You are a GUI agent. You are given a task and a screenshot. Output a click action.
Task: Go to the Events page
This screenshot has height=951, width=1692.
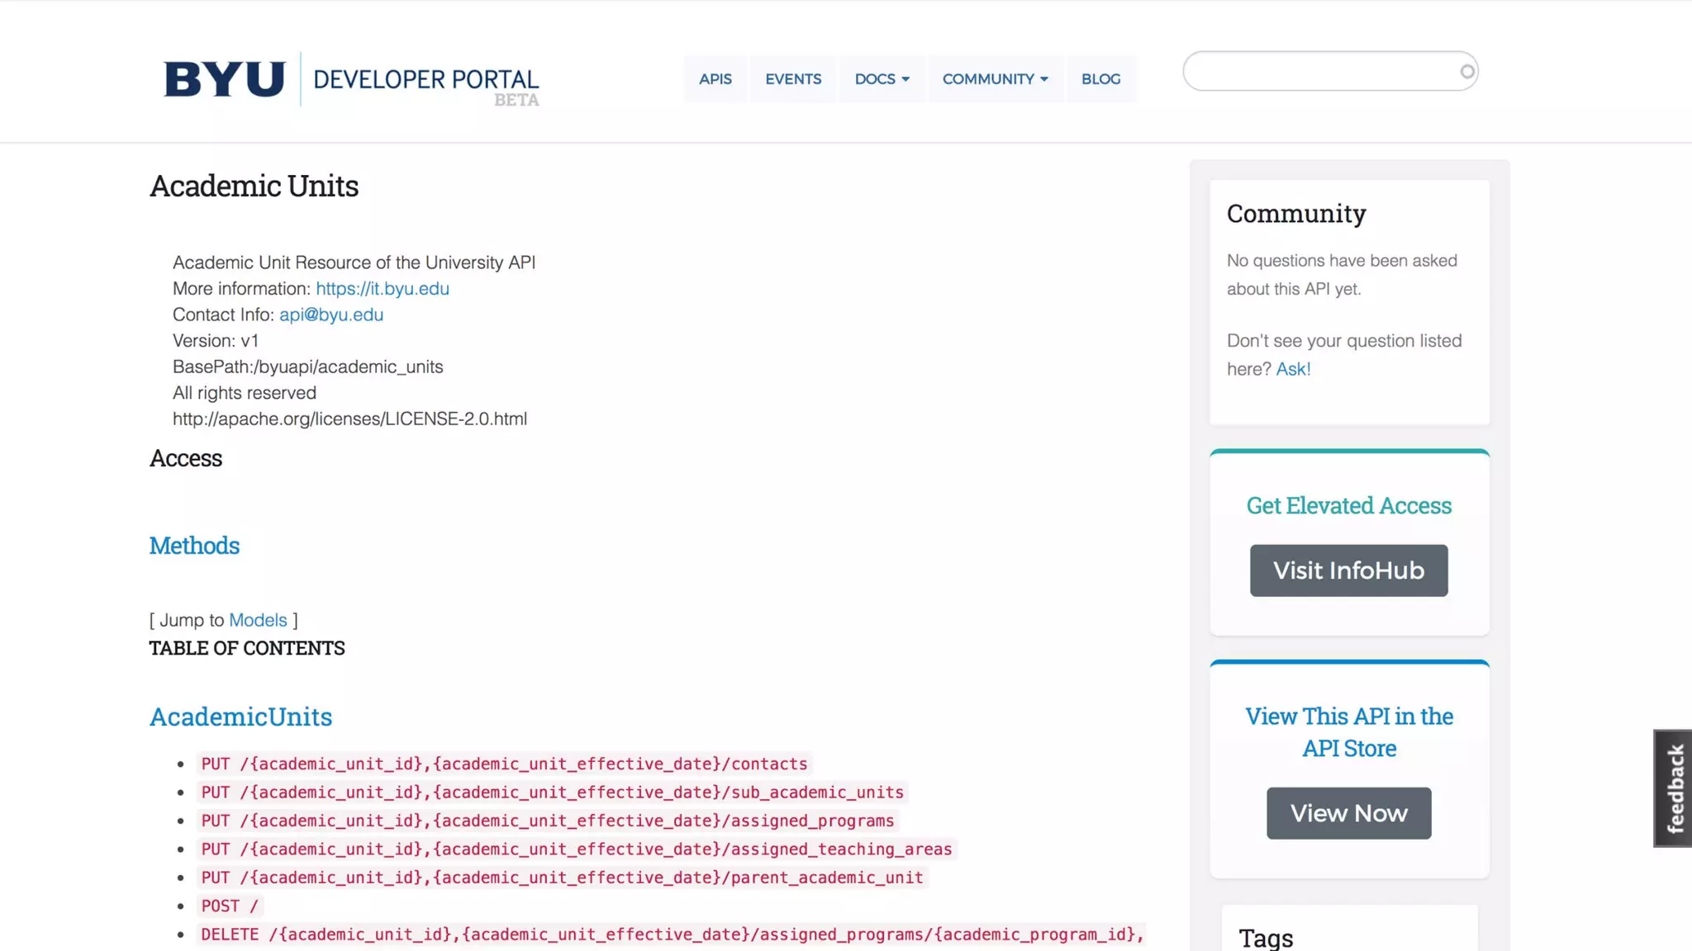[792, 79]
